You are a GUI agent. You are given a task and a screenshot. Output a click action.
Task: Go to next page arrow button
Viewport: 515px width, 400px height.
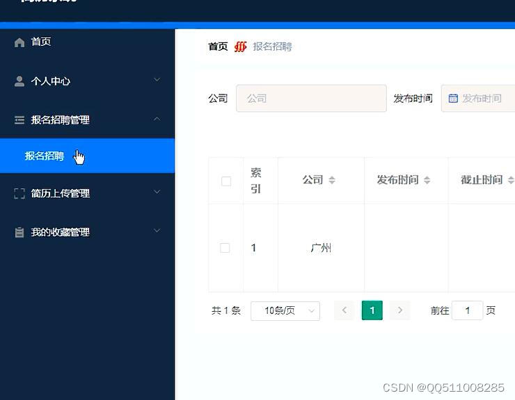(x=399, y=310)
